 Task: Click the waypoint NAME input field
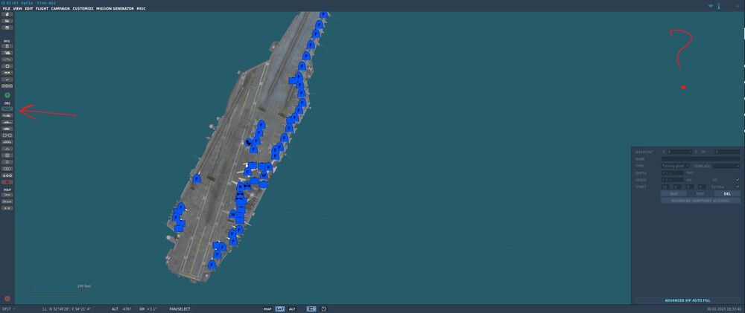click(x=700, y=159)
